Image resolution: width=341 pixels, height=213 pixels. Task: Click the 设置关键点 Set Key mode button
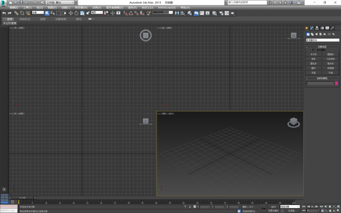click(x=273, y=210)
